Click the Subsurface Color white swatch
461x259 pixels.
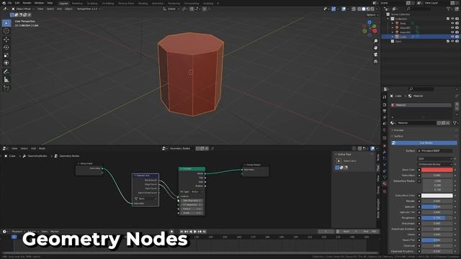[x=437, y=196]
